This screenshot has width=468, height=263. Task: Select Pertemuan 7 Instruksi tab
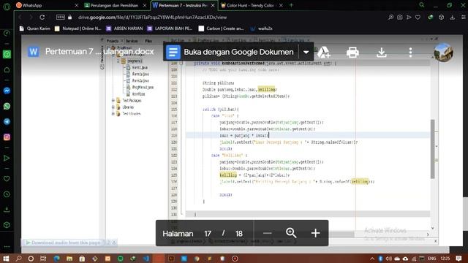pyautogui.click(x=184, y=5)
